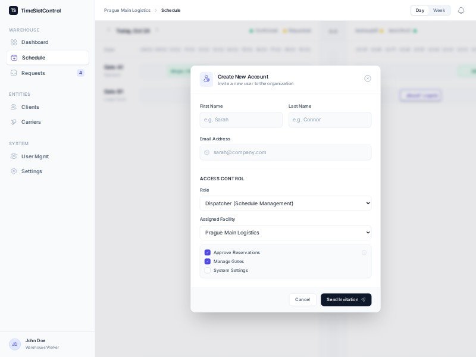Image resolution: width=476 pixels, height=357 pixels.
Task: Click the Dashboard sidebar icon
Action: [14, 42]
